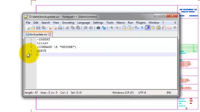Open the Window menu
The height and width of the screenshot is (112, 200).
coord(154,23)
